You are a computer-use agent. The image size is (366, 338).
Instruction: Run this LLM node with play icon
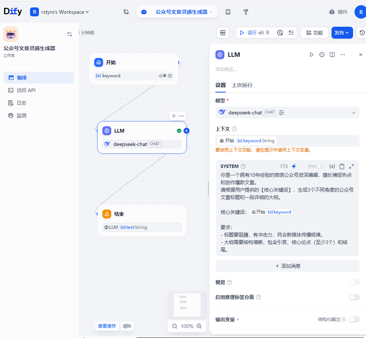pyautogui.click(x=311, y=55)
